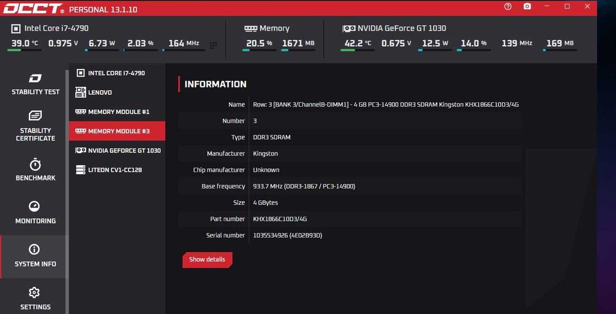The height and width of the screenshot is (314, 616).
Task: Click the GPU voltage 0.675 V value
Action: click(396, 43)
